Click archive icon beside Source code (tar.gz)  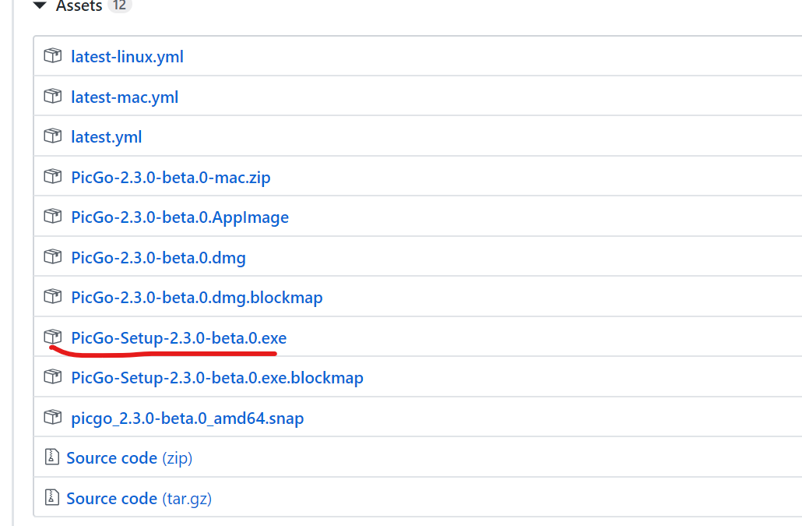point(51,497)
